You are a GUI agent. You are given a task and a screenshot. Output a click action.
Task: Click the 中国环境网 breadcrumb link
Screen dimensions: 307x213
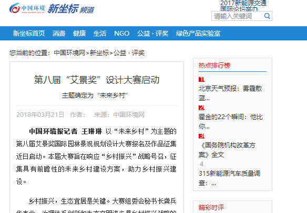click(69, 53)
